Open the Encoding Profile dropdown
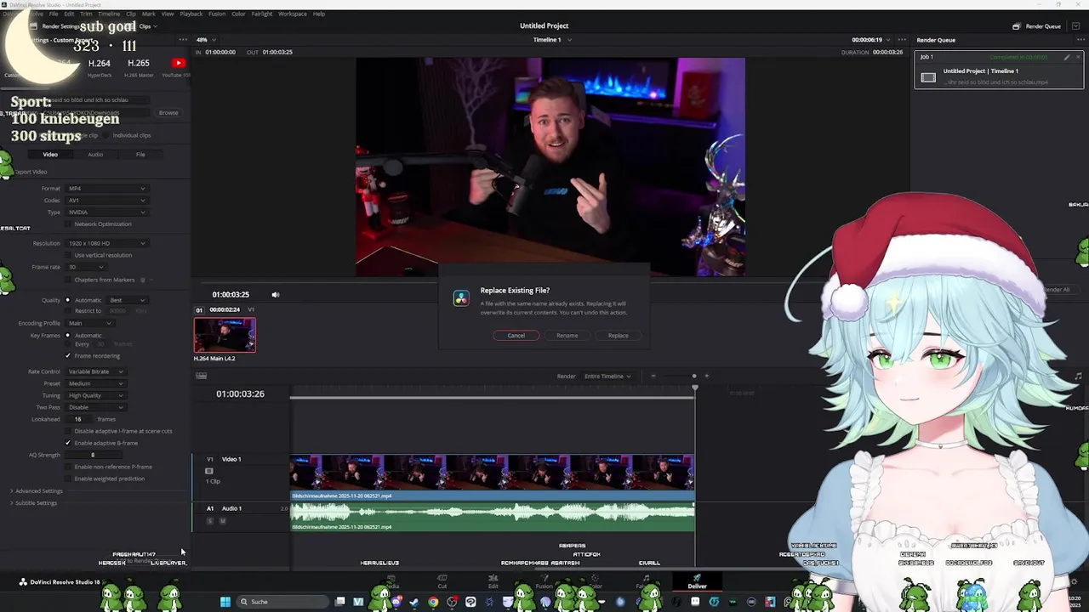Screen dimensions: 1089x612 tap(89, 324)
